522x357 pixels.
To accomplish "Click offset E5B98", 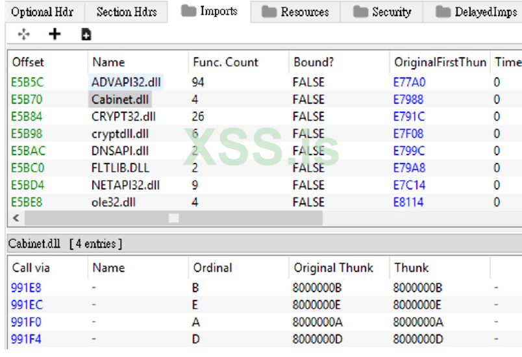I will [x=27, y=134].
